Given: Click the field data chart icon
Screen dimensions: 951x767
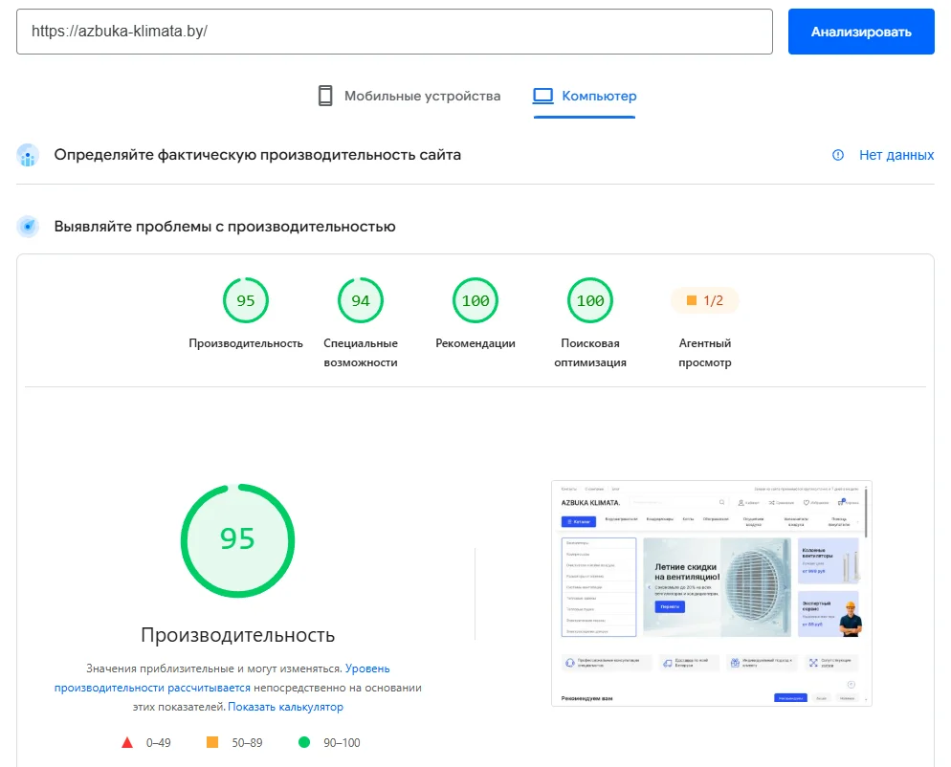Looking at the screenshot, I should click(x=28, y=155).
